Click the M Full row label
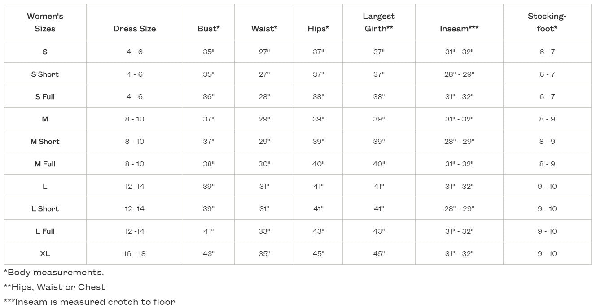 click(x=45, y=164)
